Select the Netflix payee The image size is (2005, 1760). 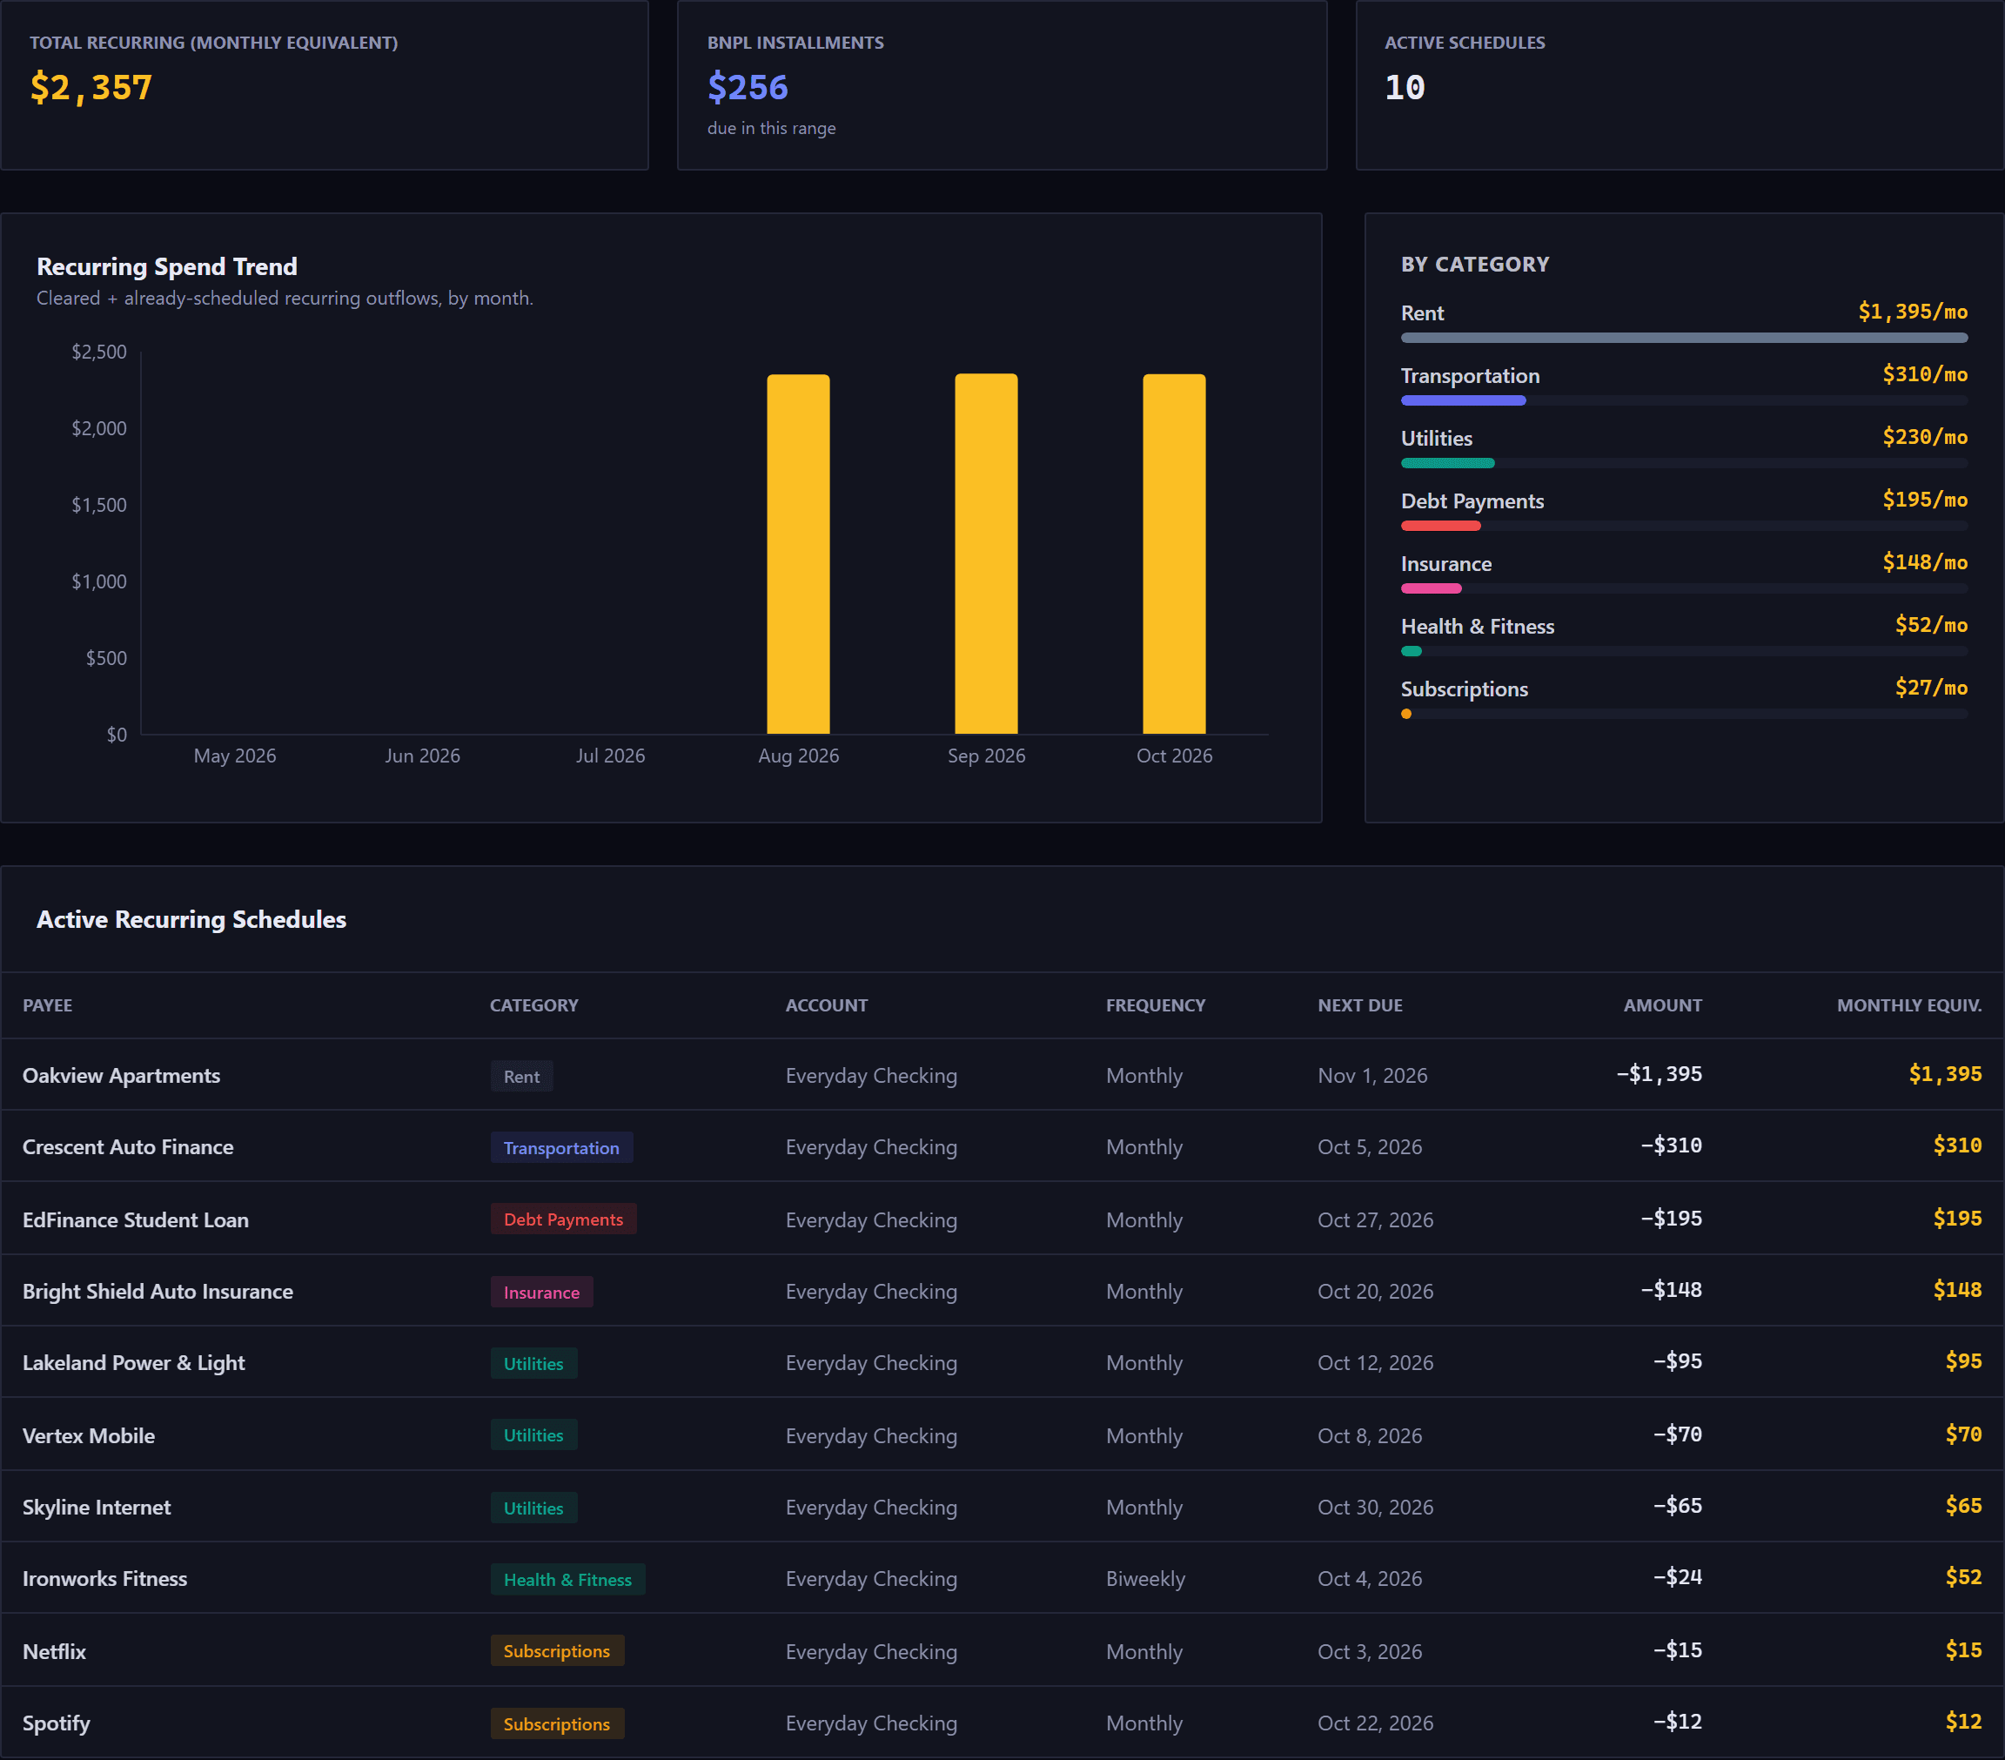click(54, 1651)
